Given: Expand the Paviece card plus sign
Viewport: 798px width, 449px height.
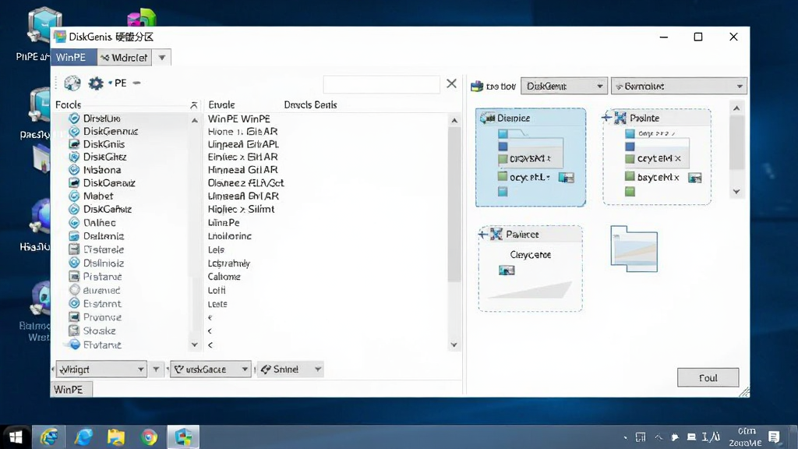Looking at the screenshot, I should click(x=482, y=234).
